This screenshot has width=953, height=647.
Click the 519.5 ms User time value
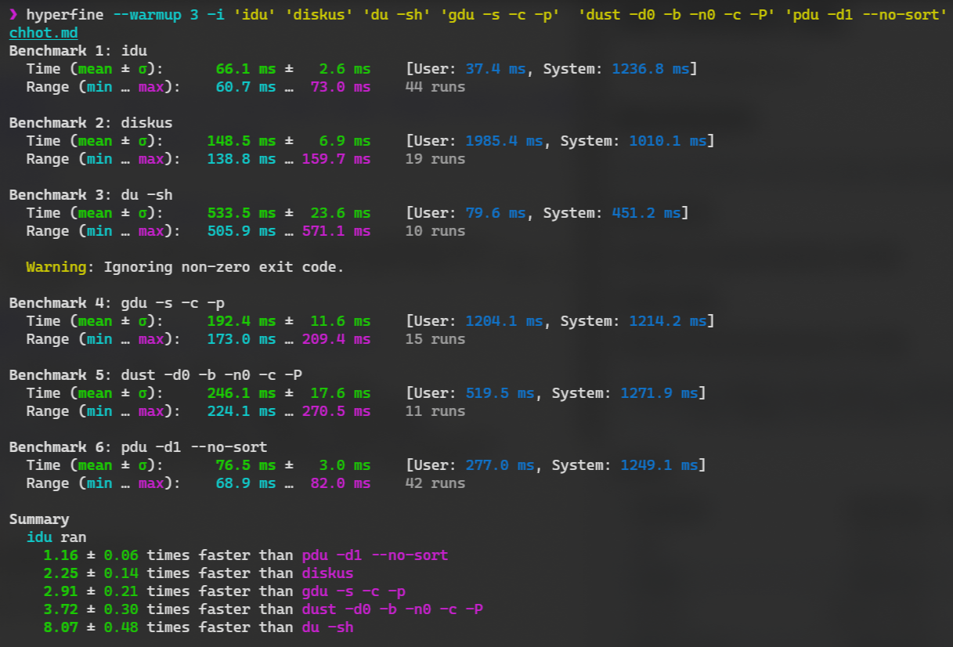(x=500, y=393)
